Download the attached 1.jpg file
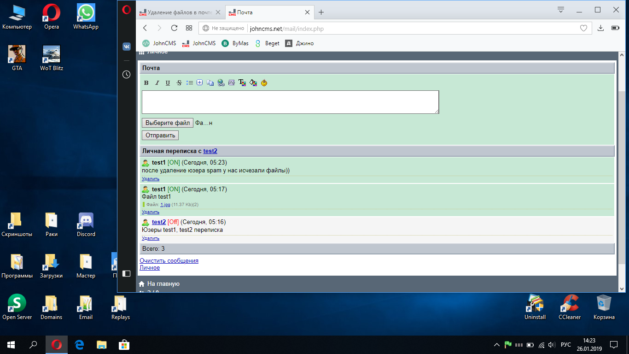 [165, 204]
